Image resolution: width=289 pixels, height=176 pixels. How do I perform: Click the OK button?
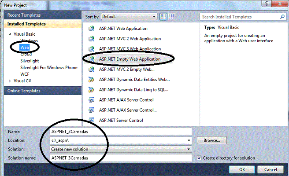click(242, 169)
